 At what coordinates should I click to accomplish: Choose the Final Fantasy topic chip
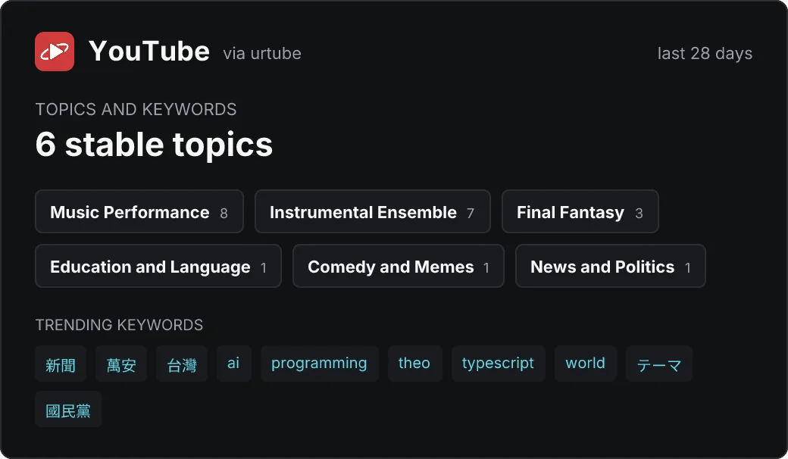580,211
